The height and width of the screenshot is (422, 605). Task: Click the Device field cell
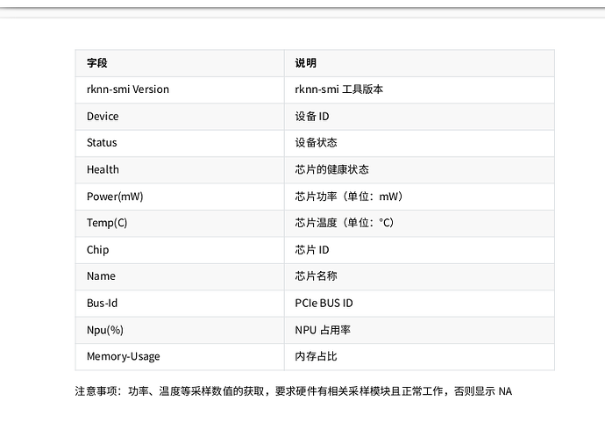180,116
